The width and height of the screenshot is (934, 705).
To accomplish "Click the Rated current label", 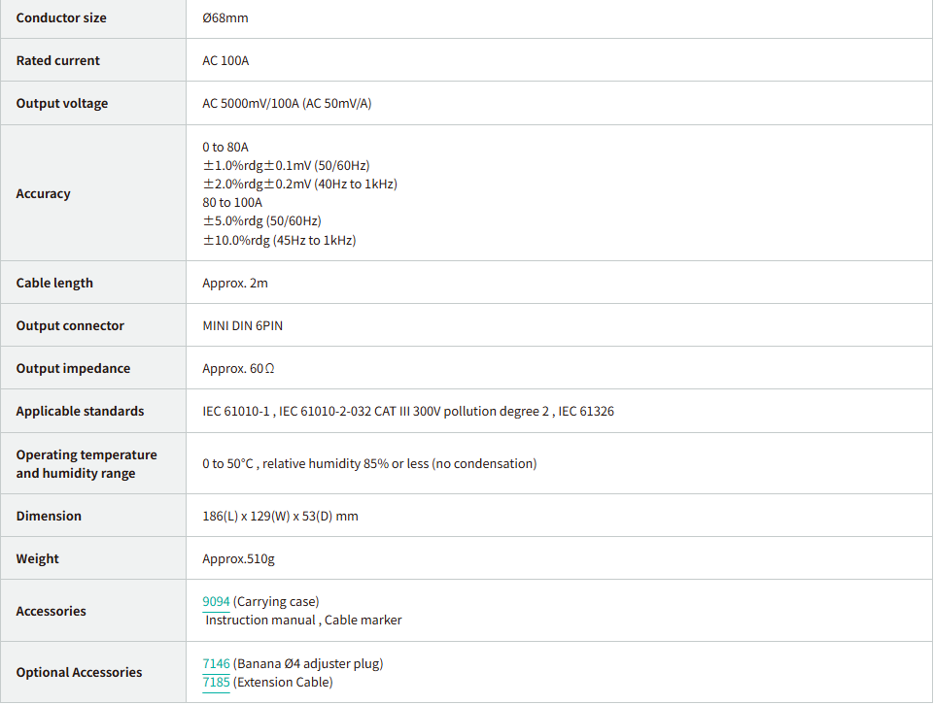I will [x=57, y=61].
